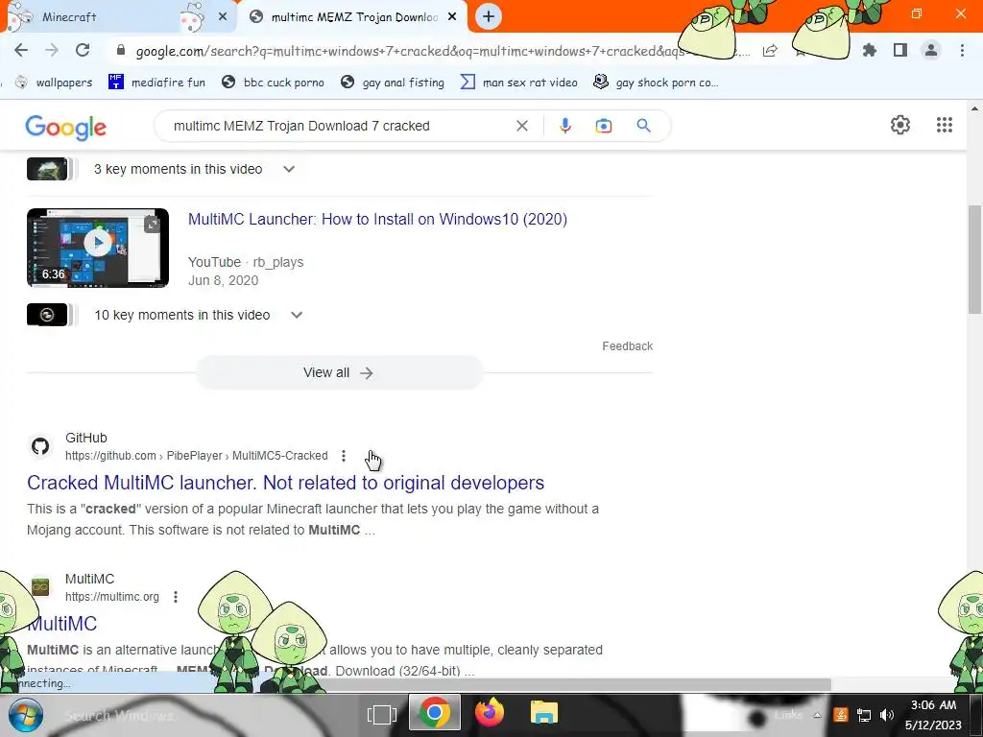Image resolution: width=983 pixels, height=737 pixels.
Task: Close the Minecraft tab
Action: tap(223, 17)
